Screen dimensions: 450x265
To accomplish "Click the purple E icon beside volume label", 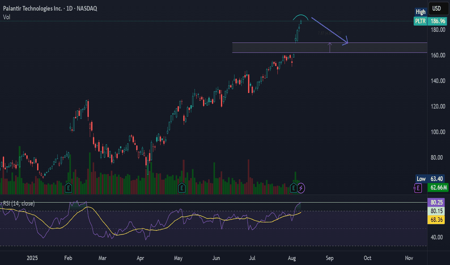I will [x=418, y=188].
